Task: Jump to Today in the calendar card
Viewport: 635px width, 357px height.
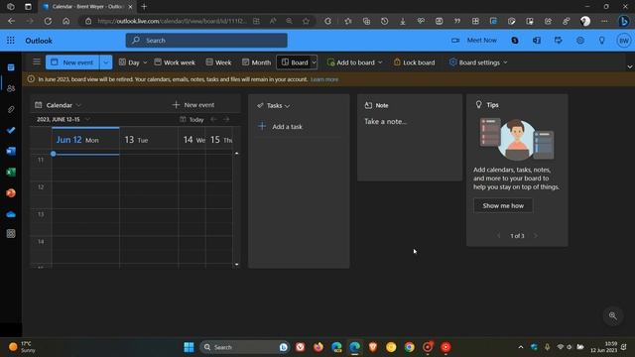Action: 191,119
